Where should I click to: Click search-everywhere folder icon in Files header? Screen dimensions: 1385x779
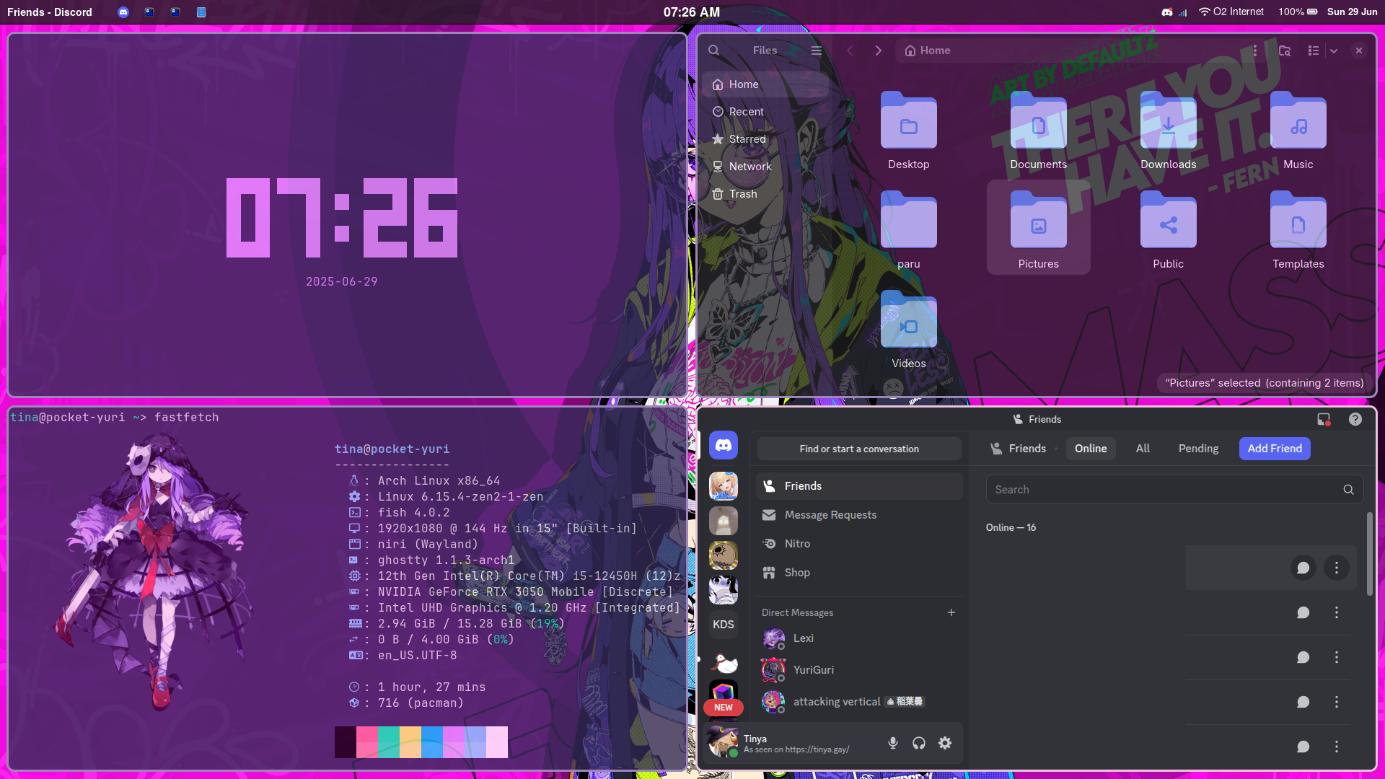[x=1284, y=50]
